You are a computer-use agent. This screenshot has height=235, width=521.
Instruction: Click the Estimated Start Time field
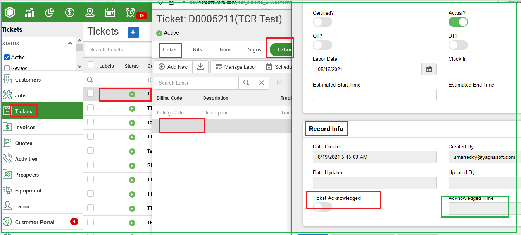(375, 95)
